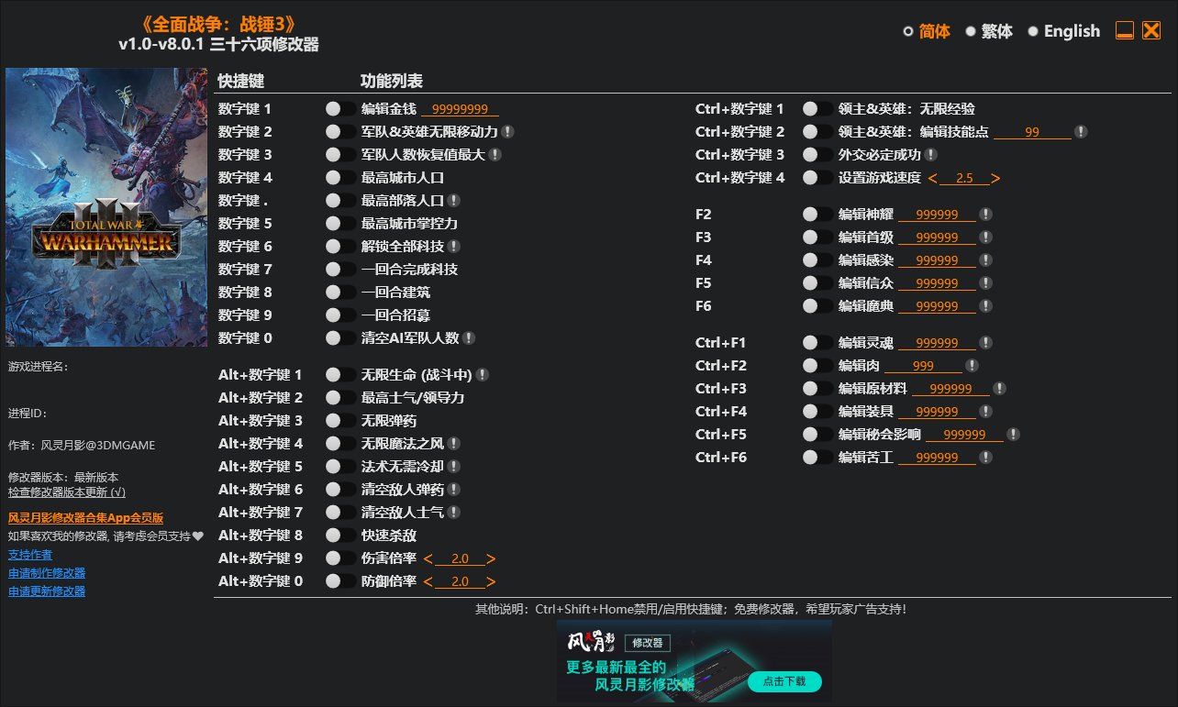Viewport: 1178px width, 707px height.
Task: Click the 编辑技能点 value field
Action: coord(1032,132)
